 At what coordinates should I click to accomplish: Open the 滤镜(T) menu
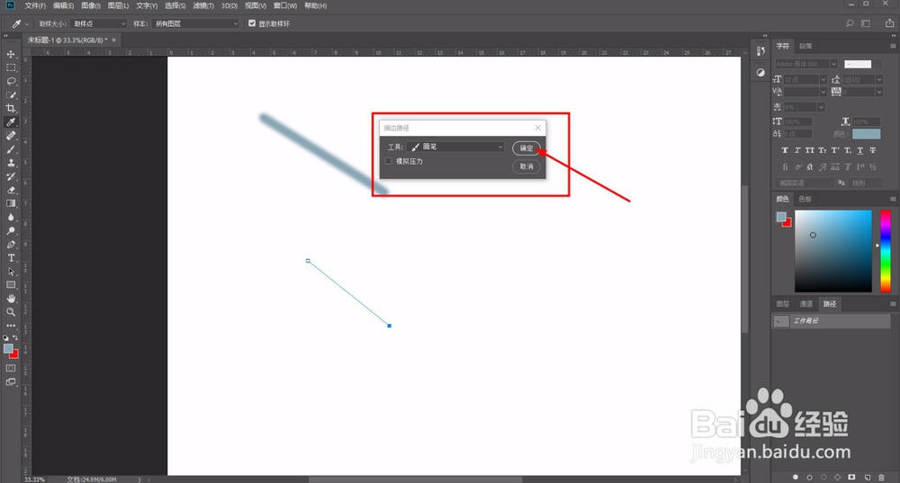[203, 5]
